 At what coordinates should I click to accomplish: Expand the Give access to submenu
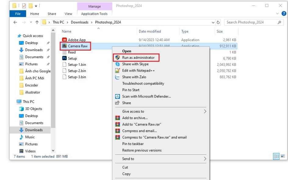click(205, 111)
